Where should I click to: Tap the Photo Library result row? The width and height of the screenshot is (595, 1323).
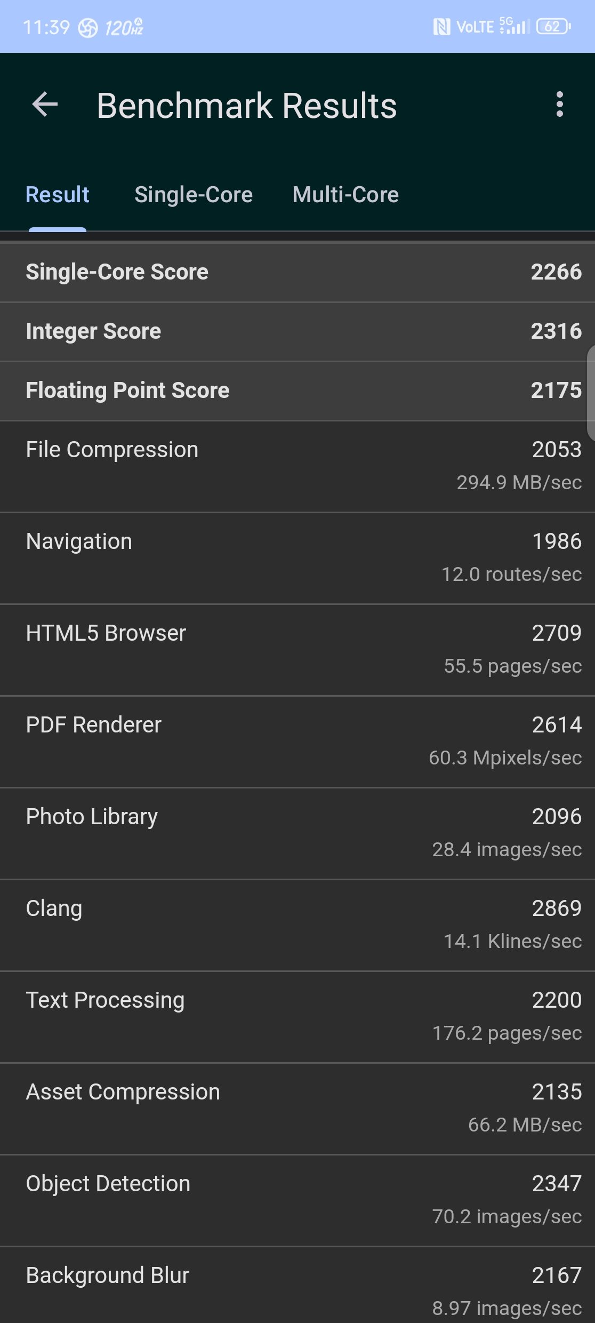pyautogui.click(x=297, y=834)
